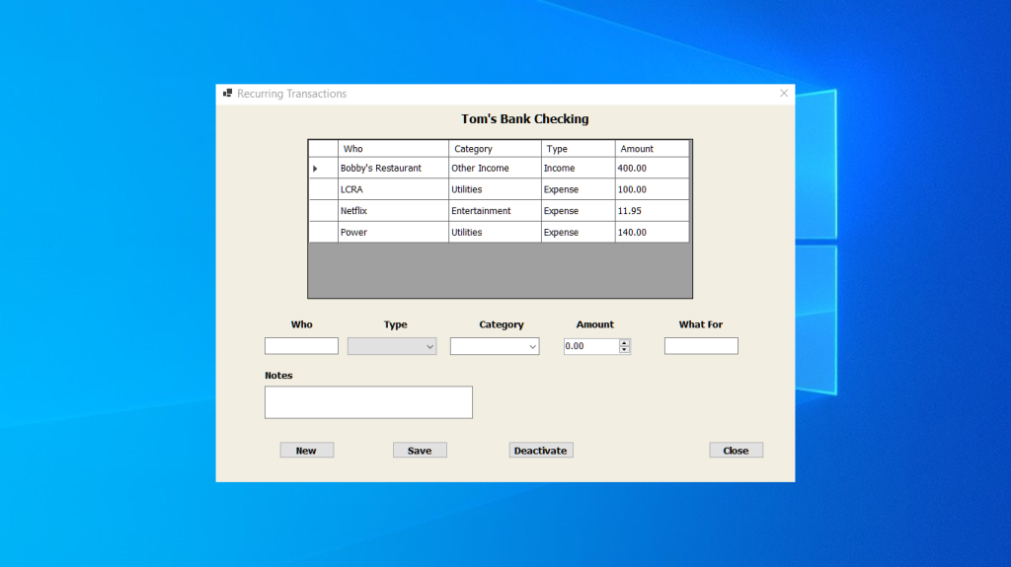Select the Bobby's Restaurant row arrow indicator
This screenshot has width=1011, height=567.
click(315, 169)
